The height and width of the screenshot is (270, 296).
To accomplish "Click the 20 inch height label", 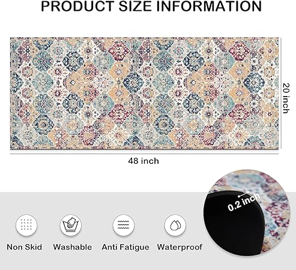I will point(286,98).
